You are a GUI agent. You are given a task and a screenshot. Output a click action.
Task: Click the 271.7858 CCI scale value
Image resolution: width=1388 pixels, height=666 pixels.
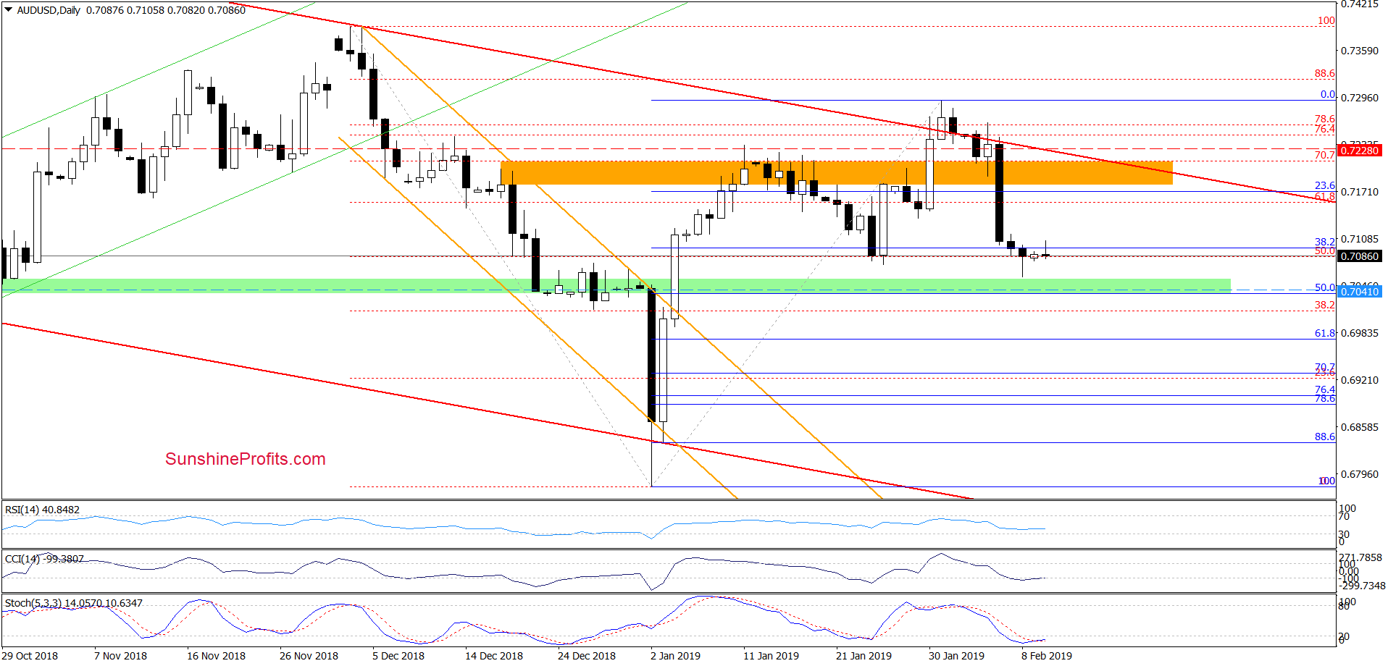coord(1360,557)
